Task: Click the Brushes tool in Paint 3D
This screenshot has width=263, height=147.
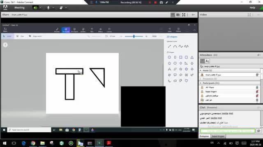Action: click(x=57, y=30)
